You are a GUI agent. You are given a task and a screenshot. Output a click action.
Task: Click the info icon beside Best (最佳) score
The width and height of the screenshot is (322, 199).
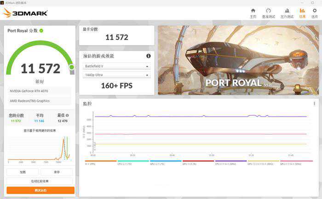pyautogui.click(x=68, y=116)
